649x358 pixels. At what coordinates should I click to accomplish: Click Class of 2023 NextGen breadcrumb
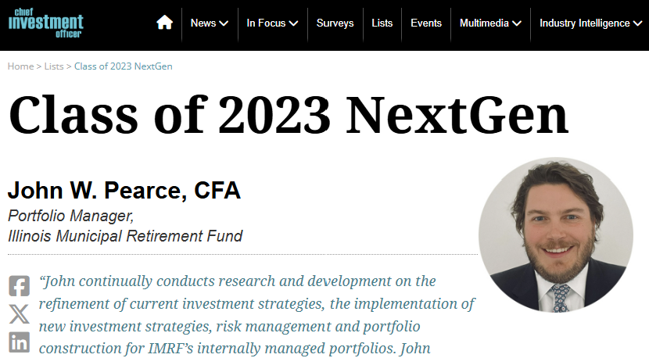point(124,66)
